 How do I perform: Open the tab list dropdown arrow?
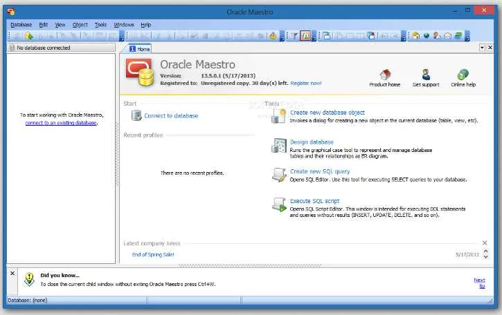coord(482,48)
